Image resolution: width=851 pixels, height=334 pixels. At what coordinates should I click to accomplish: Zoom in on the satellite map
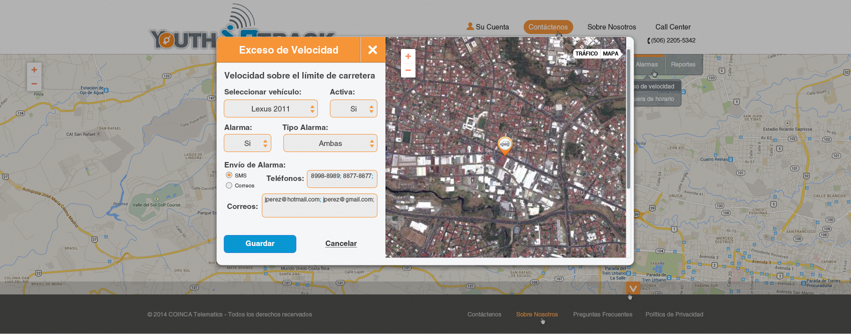click(408, 56)
